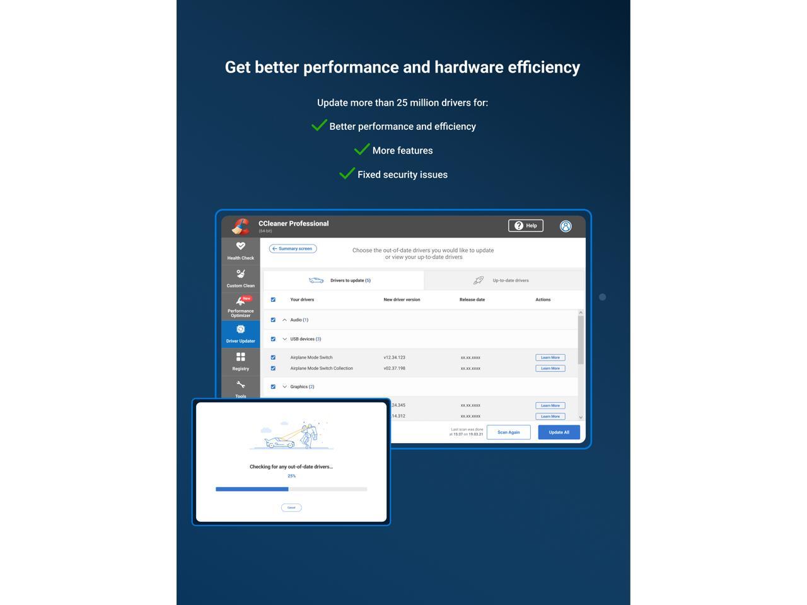Image resolution: width=807 pixels, height=605 pixels.
Task: Open the user account profile icon
Action: click(566, 226)
